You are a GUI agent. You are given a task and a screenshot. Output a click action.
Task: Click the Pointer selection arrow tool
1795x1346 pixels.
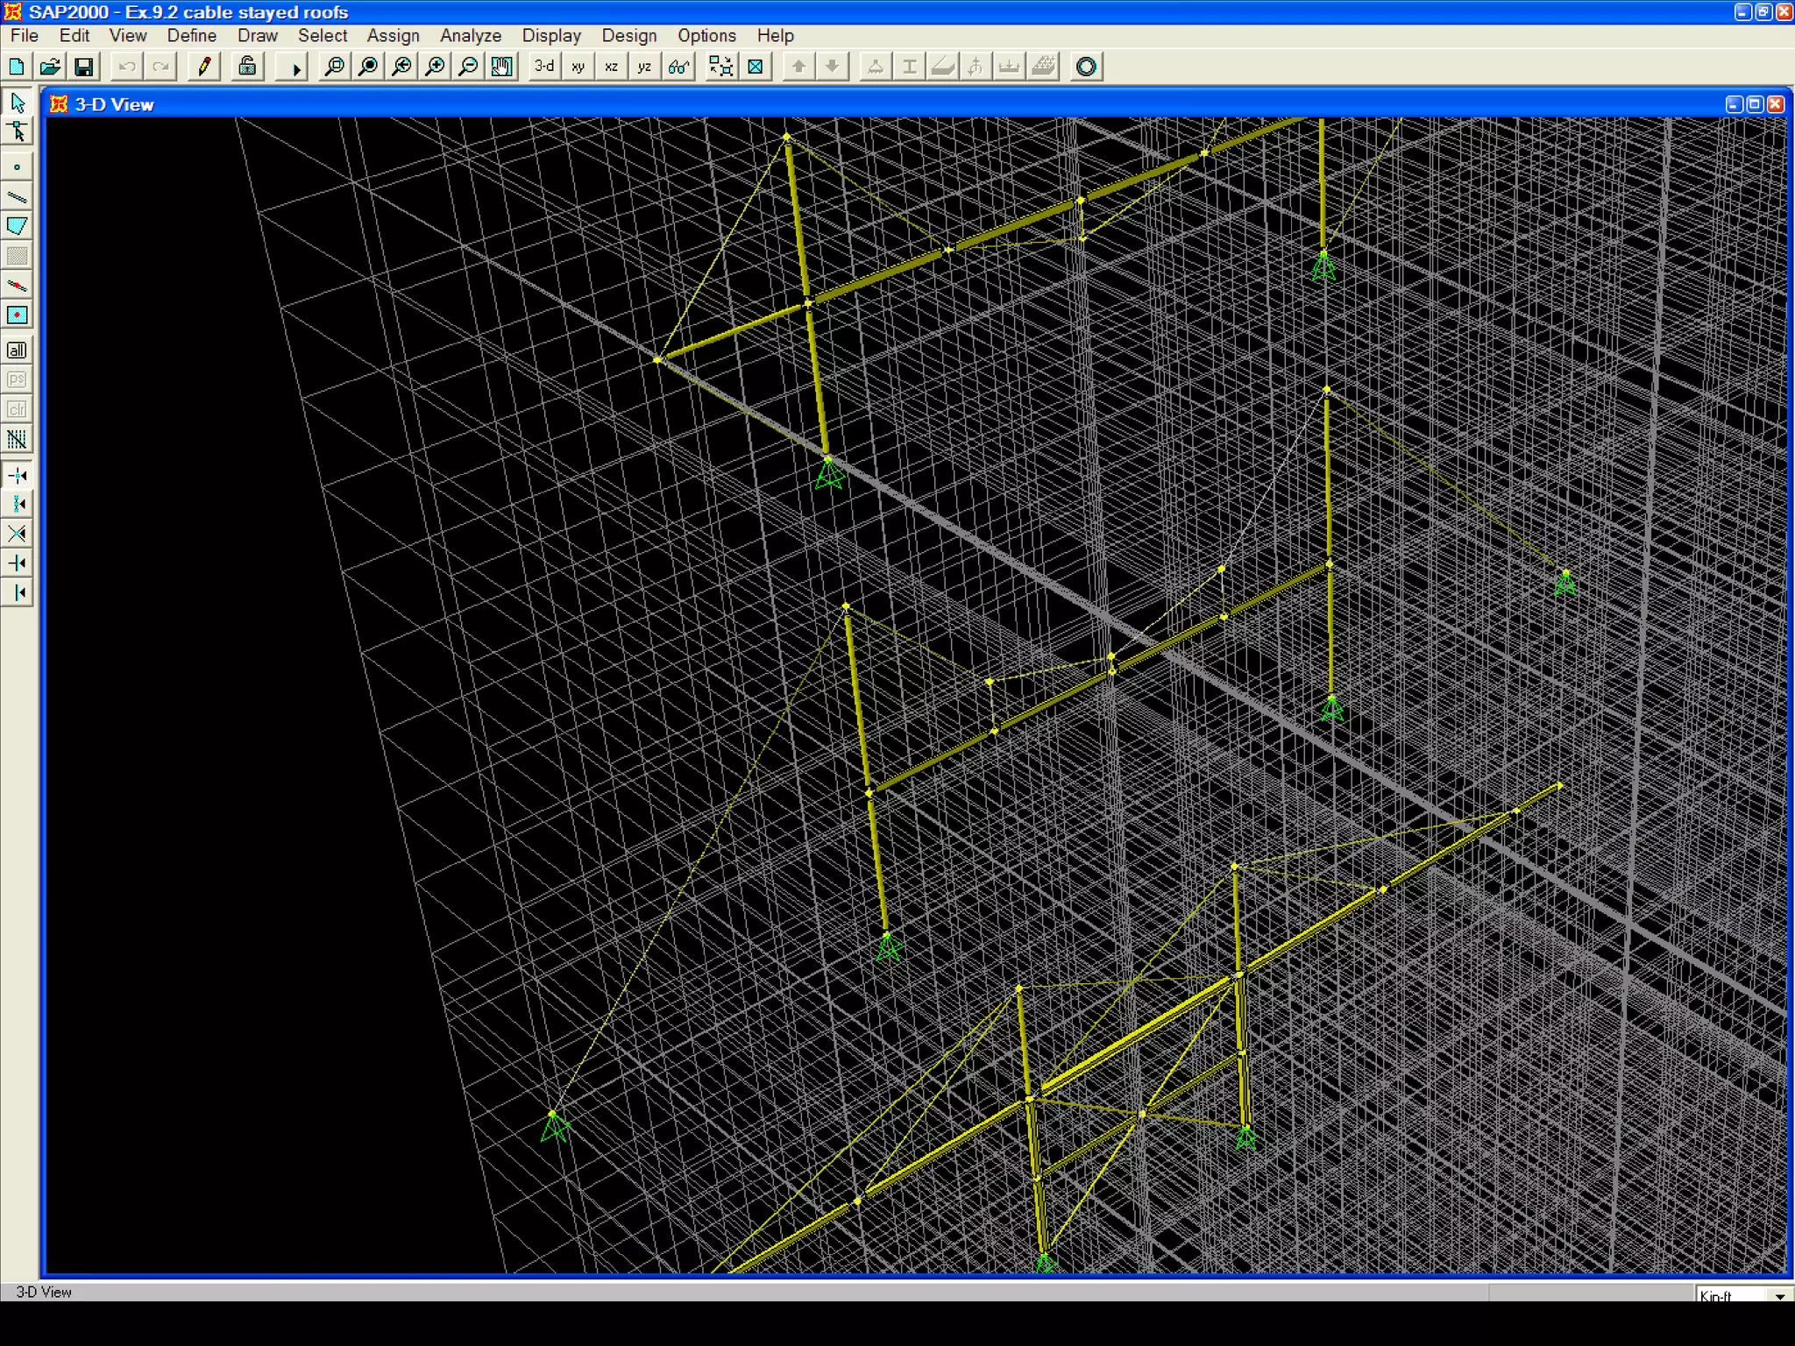pyautogui.click(x=17, y=103)
